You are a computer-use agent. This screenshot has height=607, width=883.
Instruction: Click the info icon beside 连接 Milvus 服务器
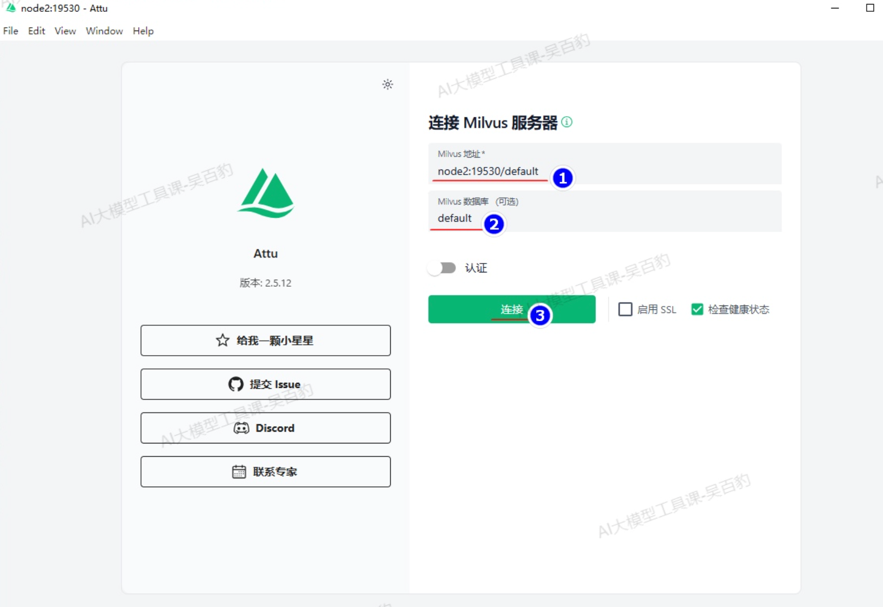coord(567,122)
